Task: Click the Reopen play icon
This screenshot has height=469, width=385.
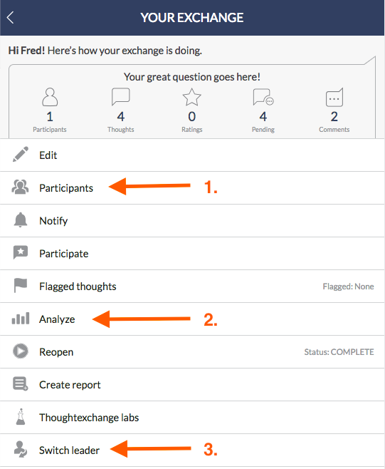Action: (21, 351)
